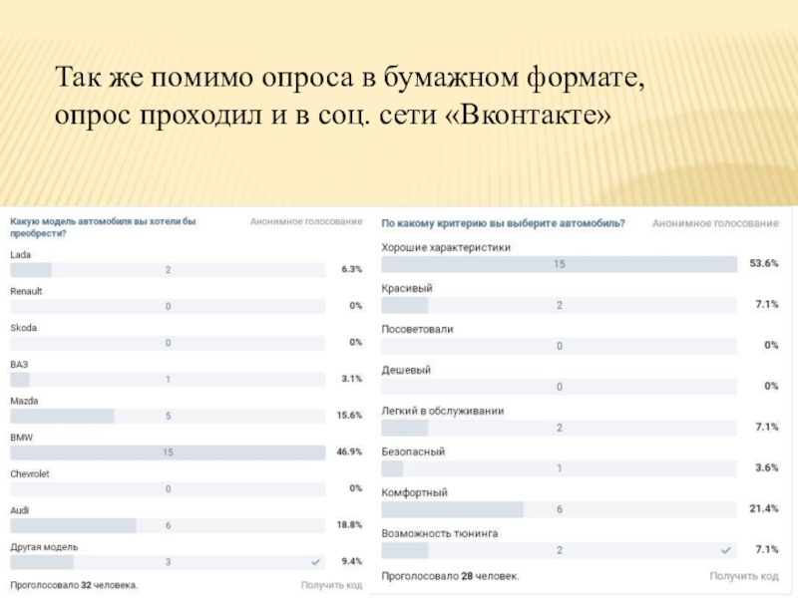This screenshot has height=598, width=798.
Task: Click the 9.4% value for Другая модель
Action: pyautogui.click(x=352, y=561)
